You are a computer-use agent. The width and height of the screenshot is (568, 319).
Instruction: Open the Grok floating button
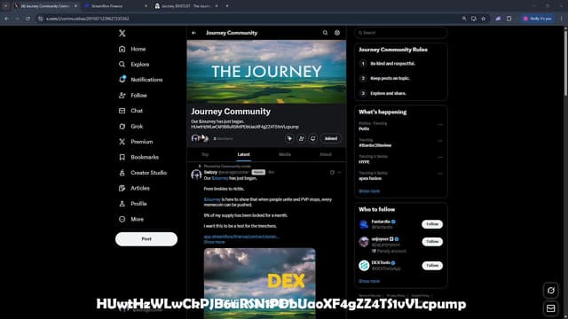551,290
